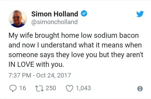Open the info circle icon
Screen dimensions: 151x99
click(140, 89)
